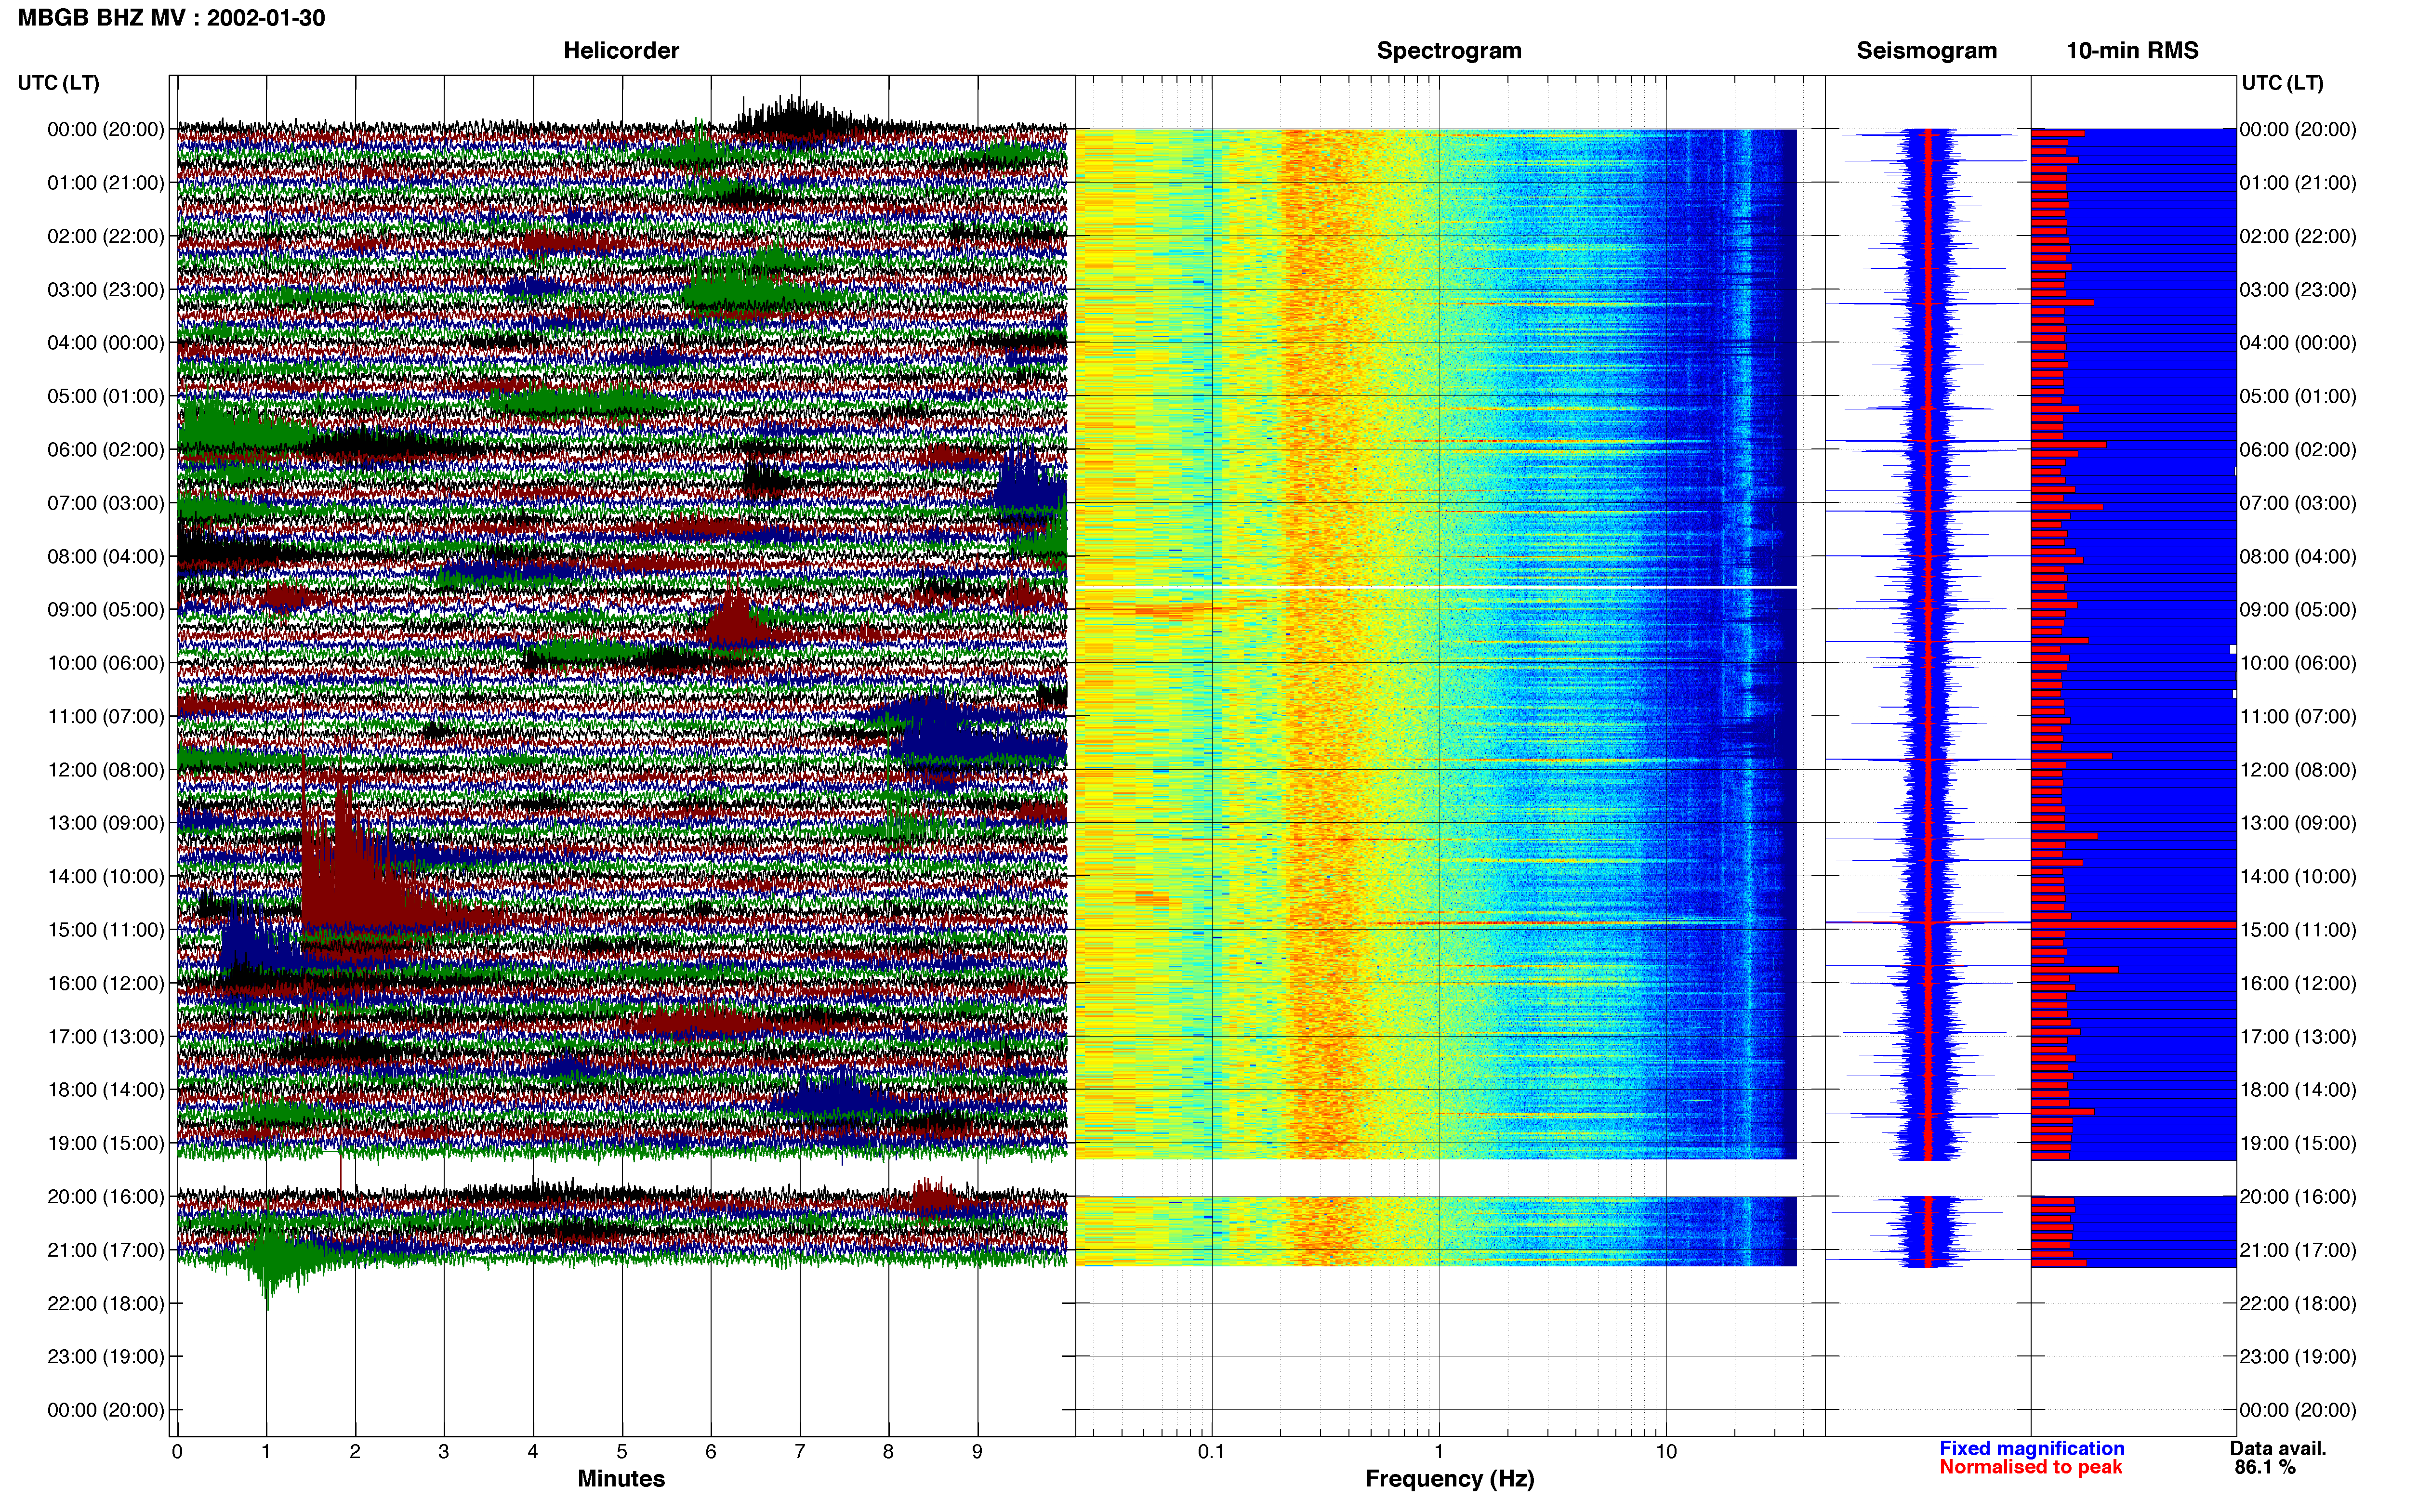The height and width of the screenshot is (1512, 2418).
Task: Click '09:00 (05:00)' on the RMS time axis
Action: point(2298,610)
